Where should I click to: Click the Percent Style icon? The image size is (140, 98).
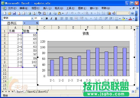86,19
